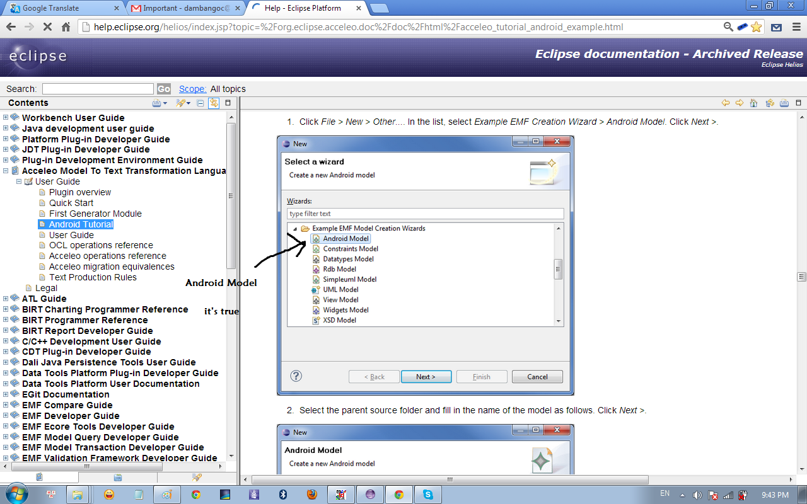
Task: Open Windows Explorer from the taskbar
Action: click(78, 495)
